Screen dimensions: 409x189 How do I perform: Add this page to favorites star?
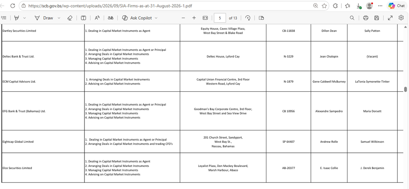pyautogui.click(x=324, y=6)
